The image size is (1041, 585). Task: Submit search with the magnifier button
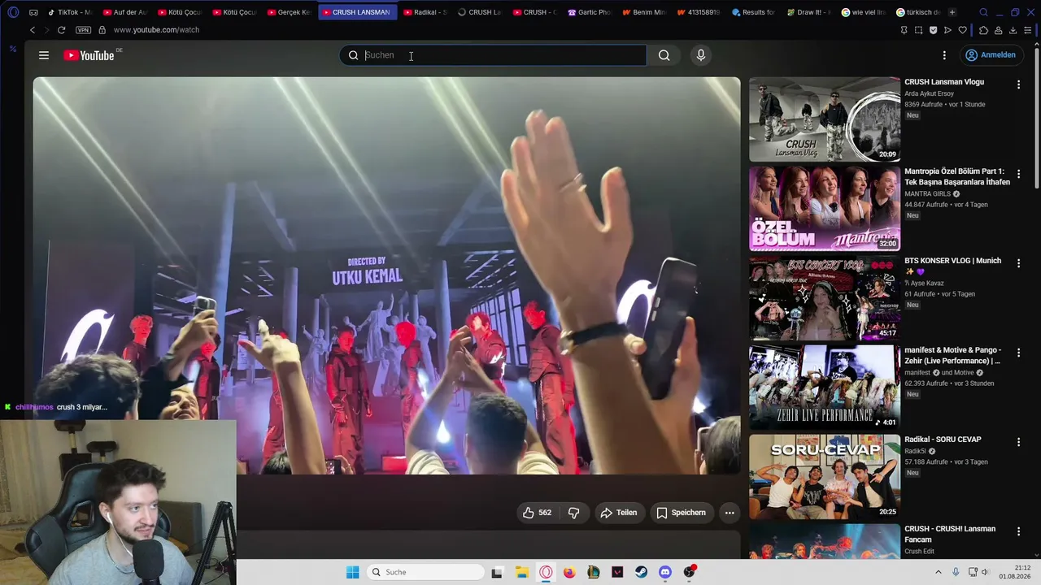coord(664,55)
